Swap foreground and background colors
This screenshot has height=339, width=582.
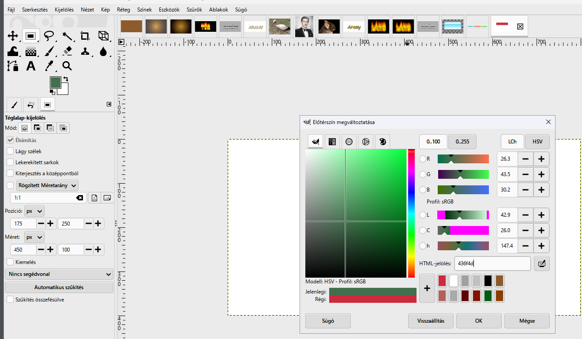(66, 79)
